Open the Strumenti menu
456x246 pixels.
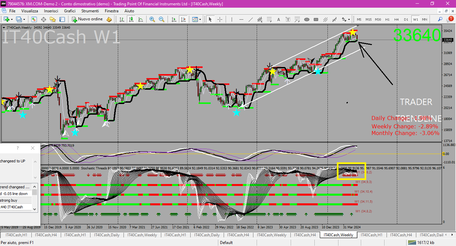tap(90, 11)
